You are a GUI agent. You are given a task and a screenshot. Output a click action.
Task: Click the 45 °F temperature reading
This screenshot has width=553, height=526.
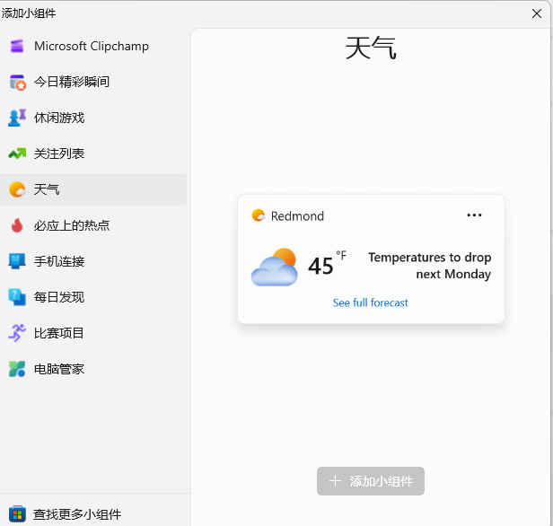327,265
